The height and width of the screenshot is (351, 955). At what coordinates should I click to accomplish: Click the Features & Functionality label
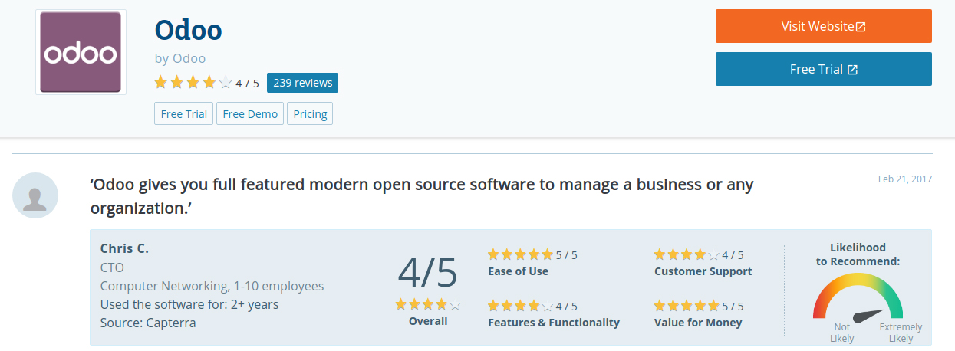[x=554, y=323]
